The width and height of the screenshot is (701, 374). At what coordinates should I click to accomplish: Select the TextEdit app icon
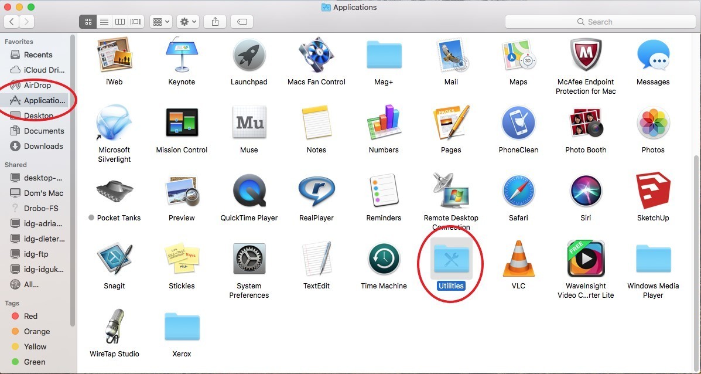(316, 259)
